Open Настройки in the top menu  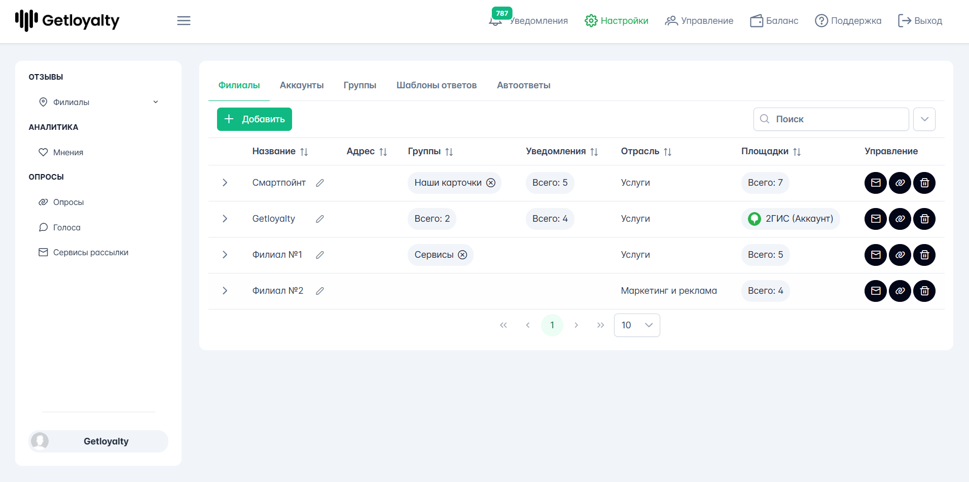point(617,21)
